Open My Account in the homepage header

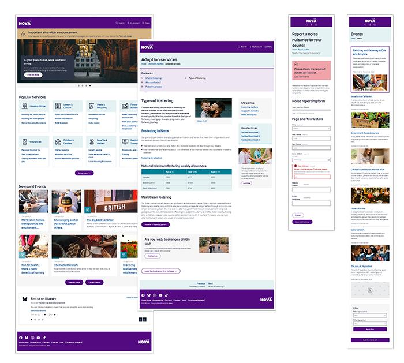click(x=133, y=23)
